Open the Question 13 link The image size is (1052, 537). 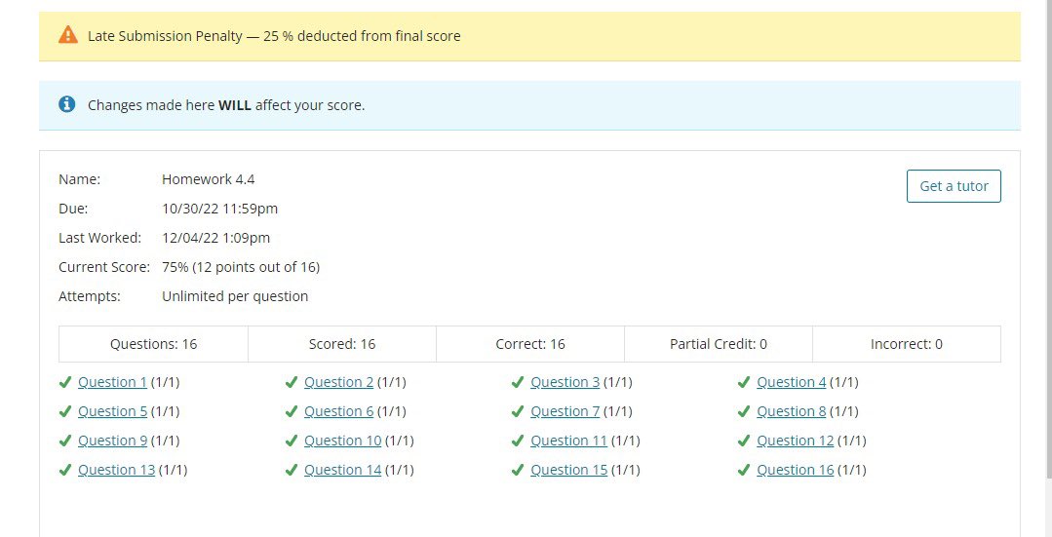click(x=117, y=470)
